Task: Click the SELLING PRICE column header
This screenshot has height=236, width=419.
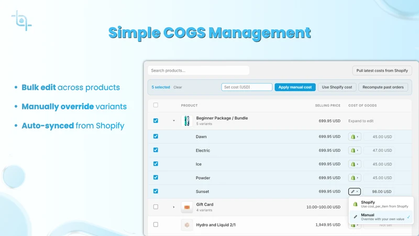Action: [328, 105]
